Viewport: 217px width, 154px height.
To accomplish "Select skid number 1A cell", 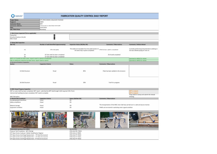I will click(25, 50).
